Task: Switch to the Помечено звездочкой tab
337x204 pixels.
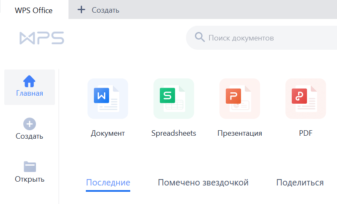Action: click(x=203, y=183)
